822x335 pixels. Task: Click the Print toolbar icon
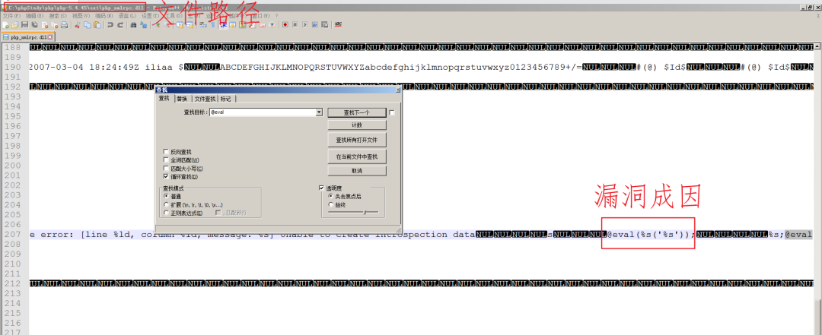[x=64, y=24]
